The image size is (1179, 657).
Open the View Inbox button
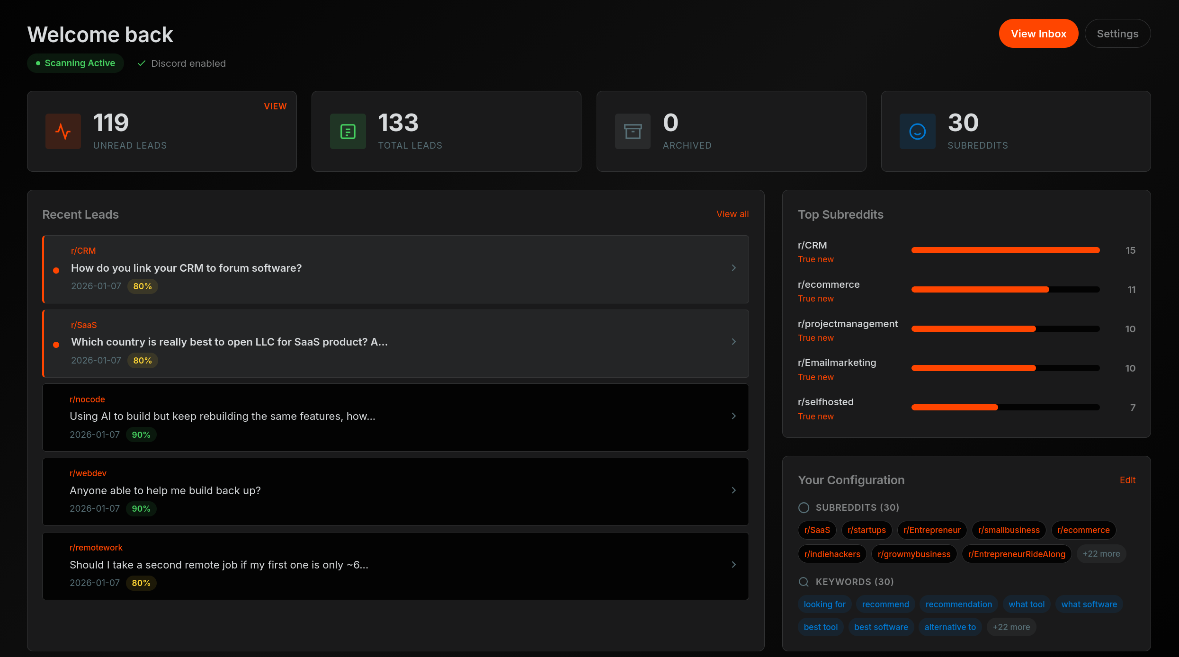1038,33
